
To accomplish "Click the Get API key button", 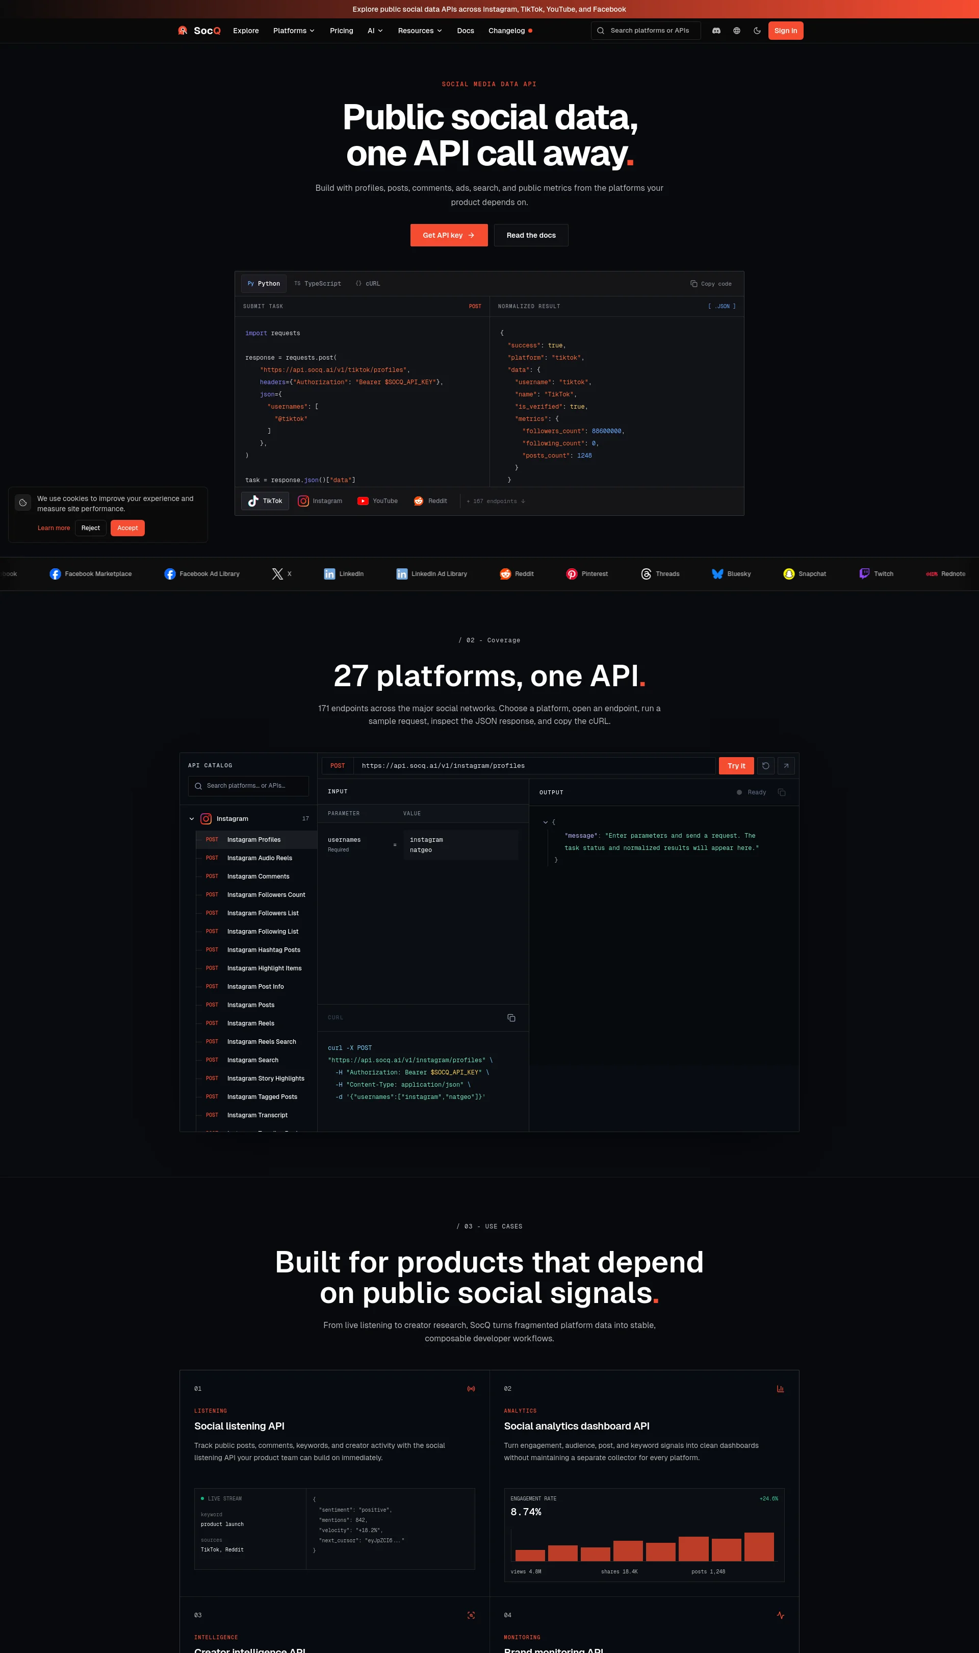I will (449, 235).
